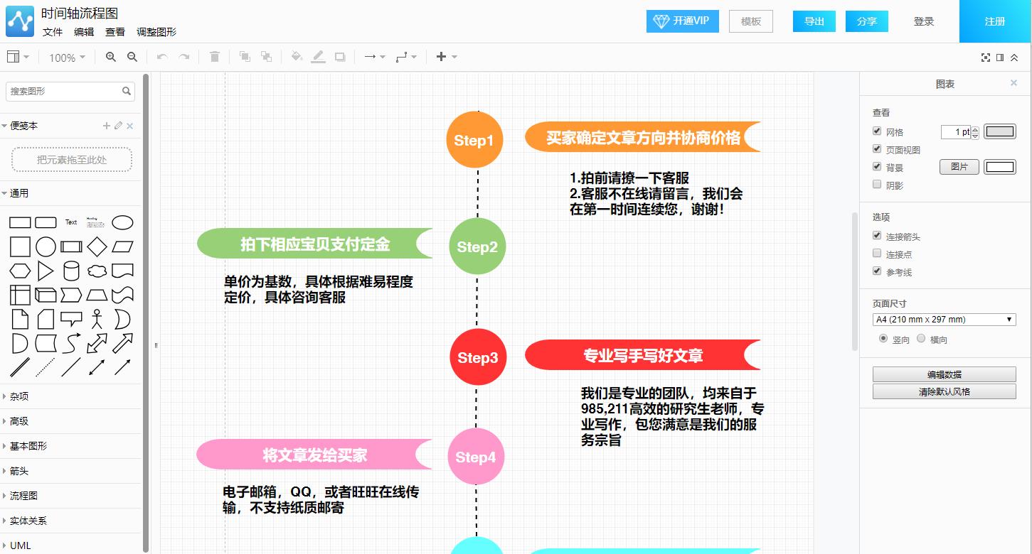The height and width of the screenshot is (554, 1032).
Task: Click the delete (trash) icon
Action: click(x=214, y=57)
